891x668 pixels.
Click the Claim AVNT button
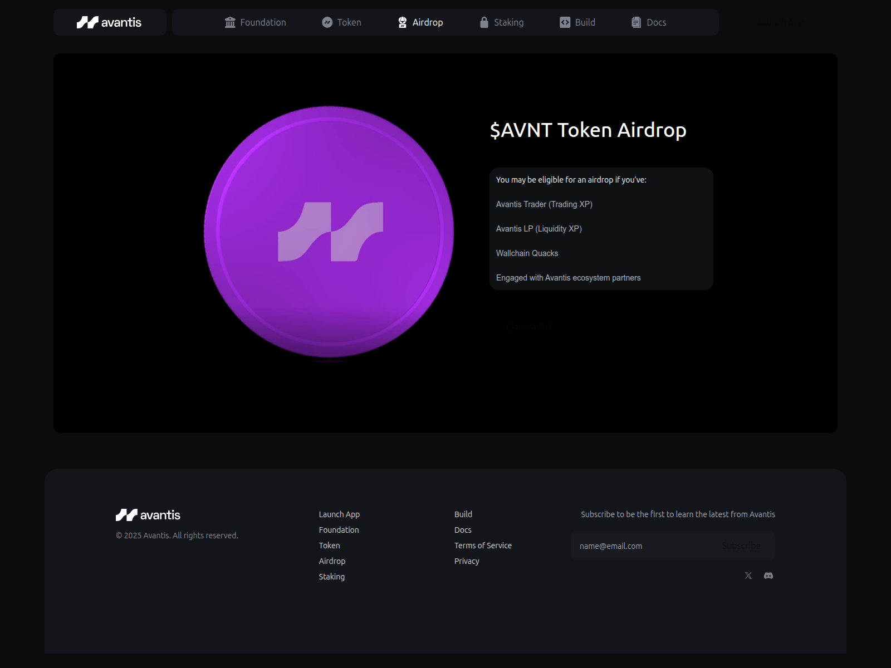[530, 327]
